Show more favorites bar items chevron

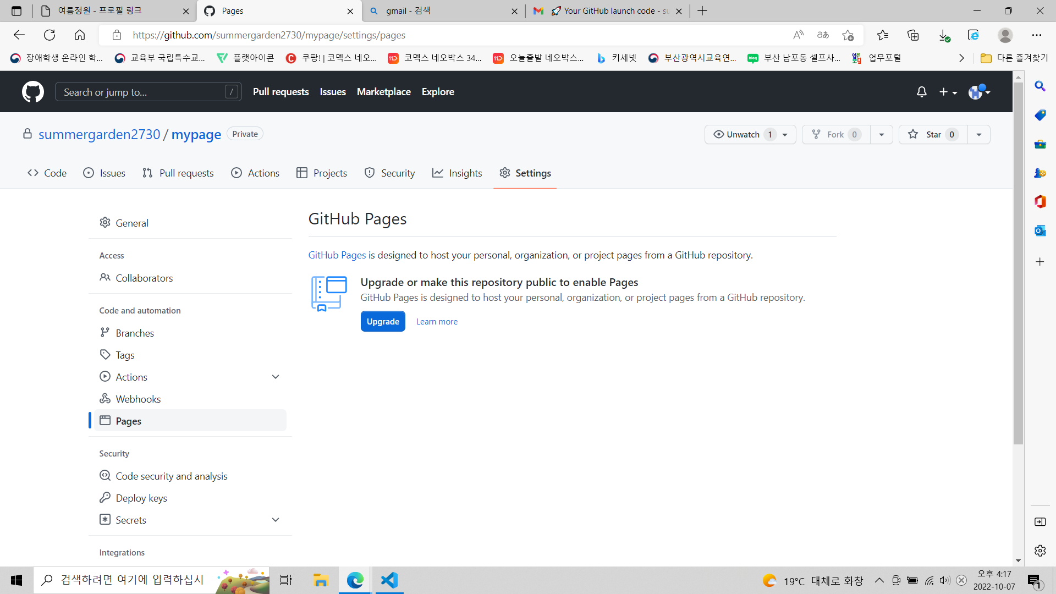tap(961, 58)
